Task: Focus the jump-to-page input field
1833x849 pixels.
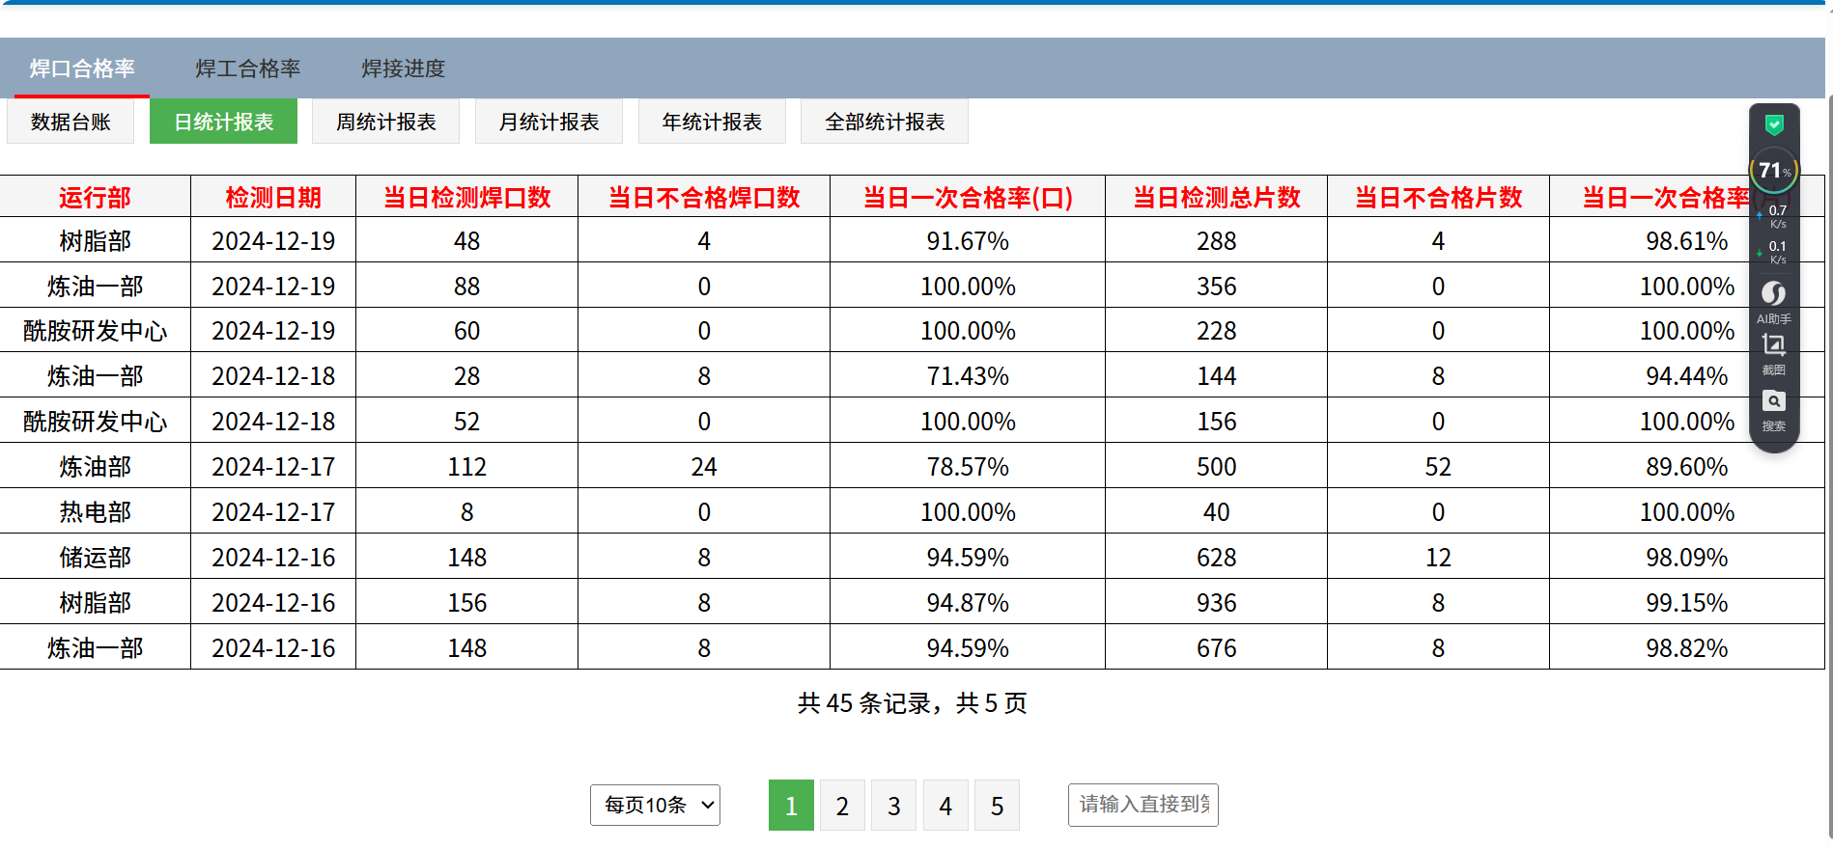Action: 1143,805
